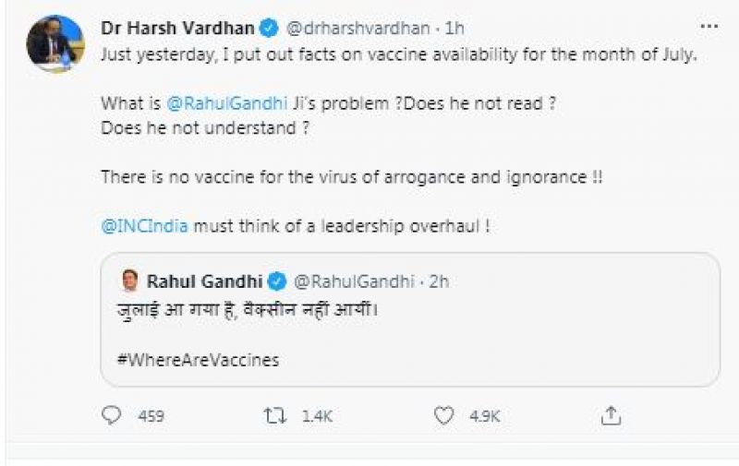Click Rahul Gandhi's verified badge icon
This screenshot has width=739, height=466.
point(276,281)
